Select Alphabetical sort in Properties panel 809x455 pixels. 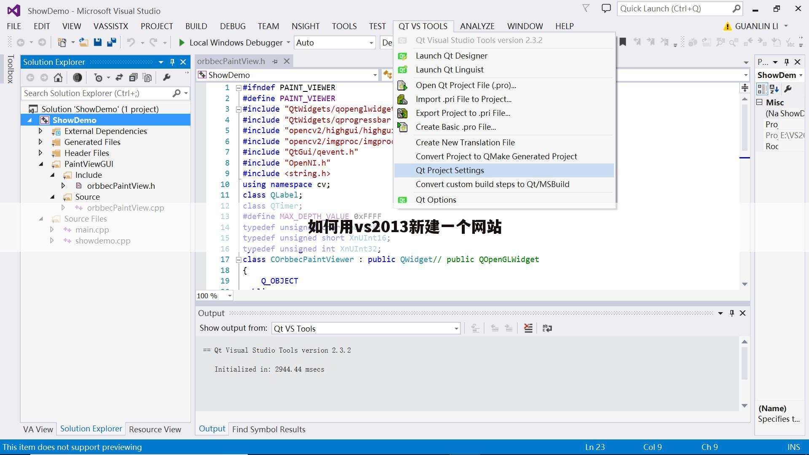point(774,89)
